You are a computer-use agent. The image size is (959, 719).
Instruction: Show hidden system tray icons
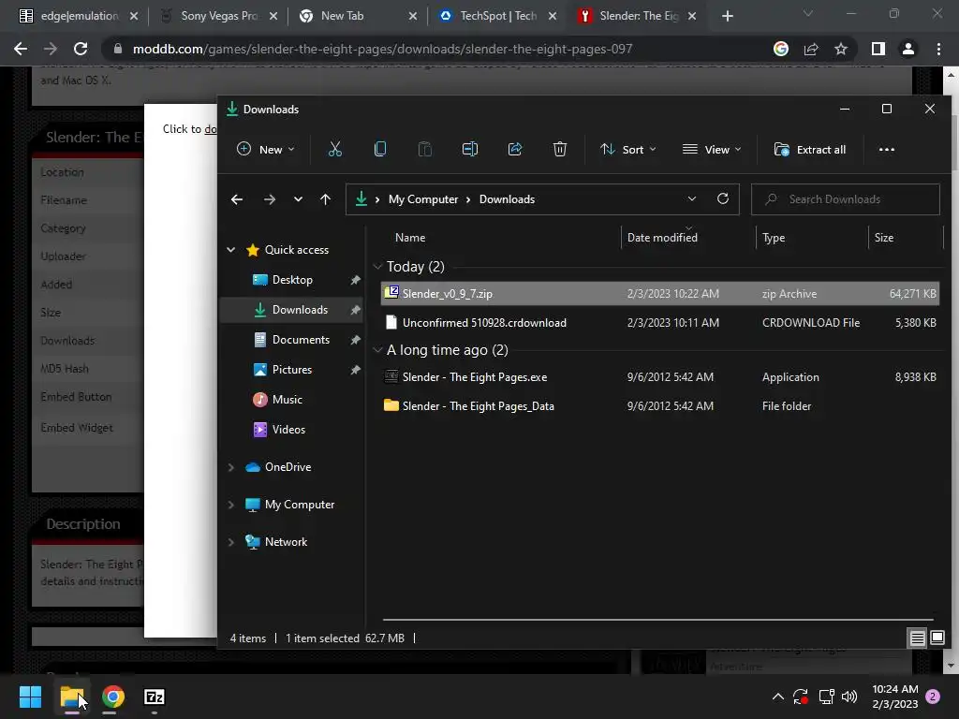(778, 697)
